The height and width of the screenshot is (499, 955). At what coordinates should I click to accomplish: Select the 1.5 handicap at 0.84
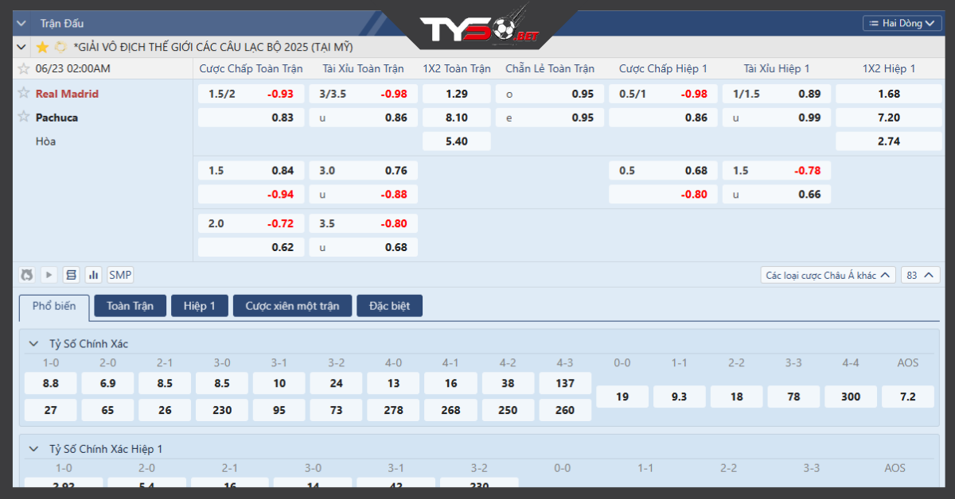[251, 171]
